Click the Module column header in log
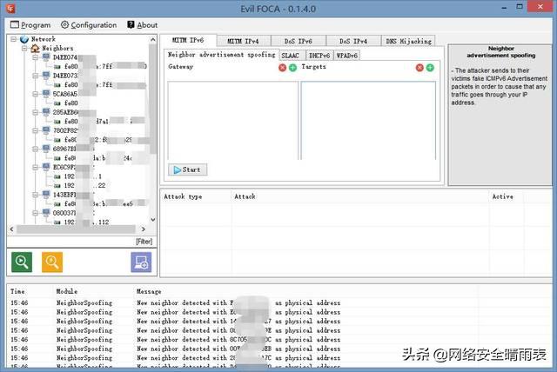This screenshot has width=557, height=372. tap(67, 291)
